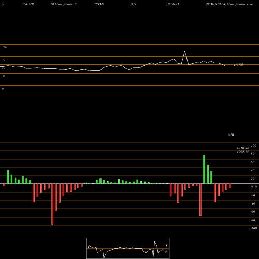Click the tallest green MR histogram bar
Image resolution: width=259 pixels, height=259 pixels.
pyautogui.click(x=204, y=169)
